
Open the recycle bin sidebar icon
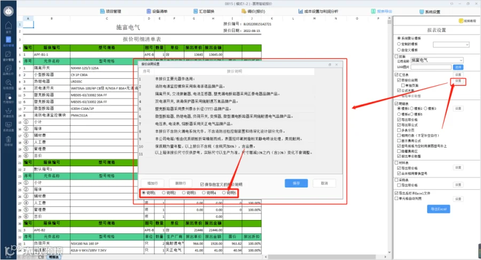(x=8, y=139)
